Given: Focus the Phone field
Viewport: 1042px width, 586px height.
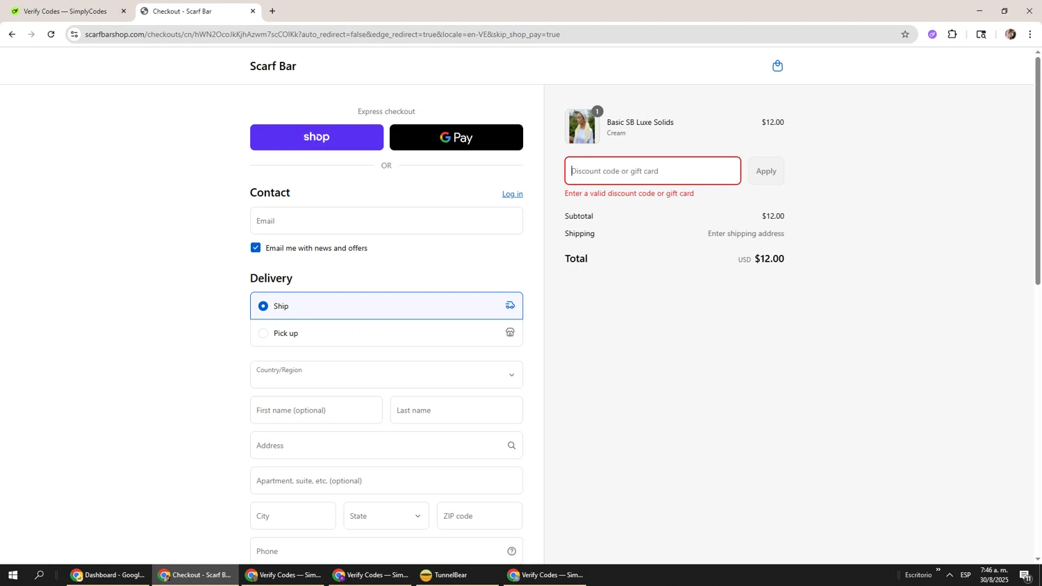Looking at the screenshot, I should pyautogui.click(x=386, y=551).
